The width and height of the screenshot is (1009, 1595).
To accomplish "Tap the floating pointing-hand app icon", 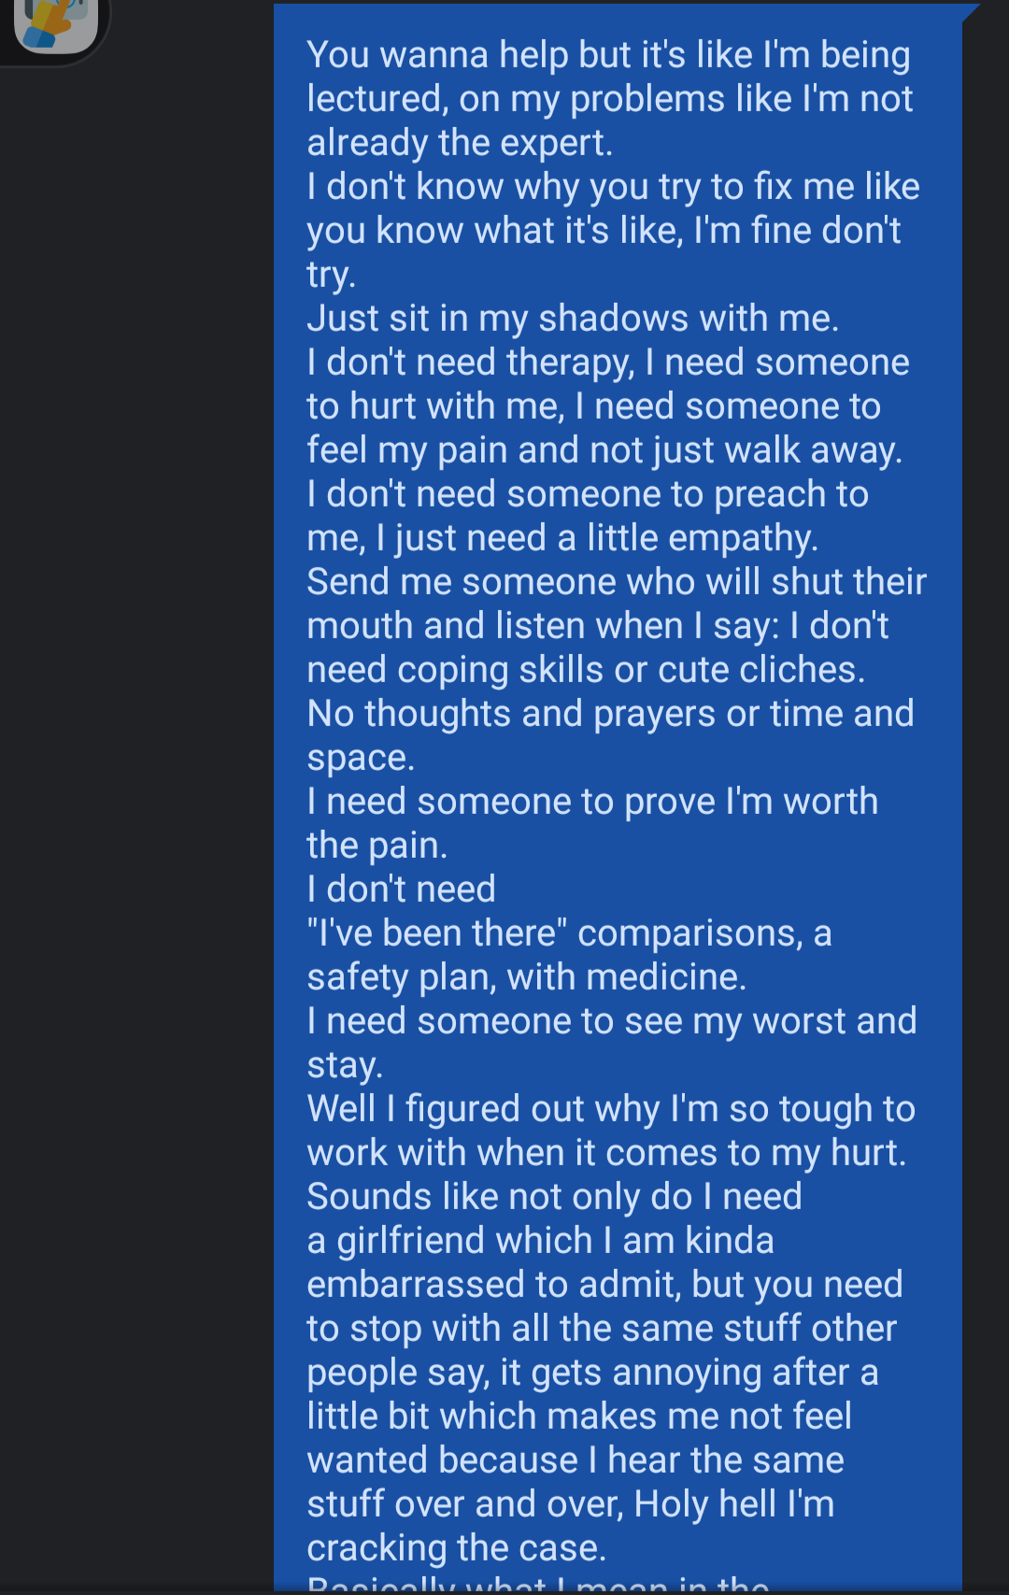I will 56,22.
